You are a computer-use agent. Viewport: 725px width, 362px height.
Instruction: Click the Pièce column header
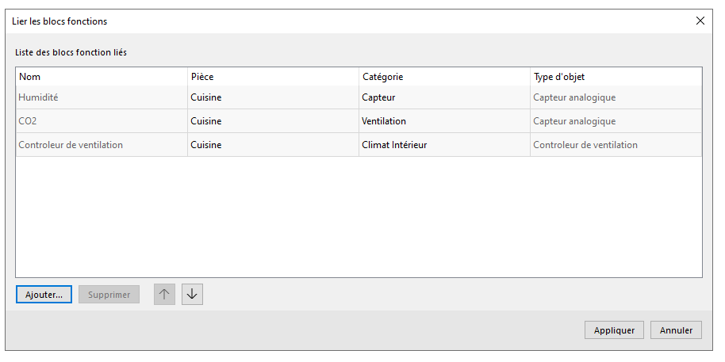coord(273,77)
